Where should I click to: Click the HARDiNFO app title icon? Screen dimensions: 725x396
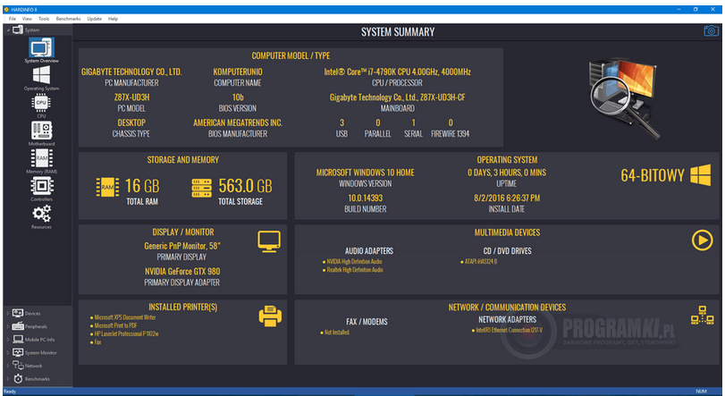click(x=6, y=9)
